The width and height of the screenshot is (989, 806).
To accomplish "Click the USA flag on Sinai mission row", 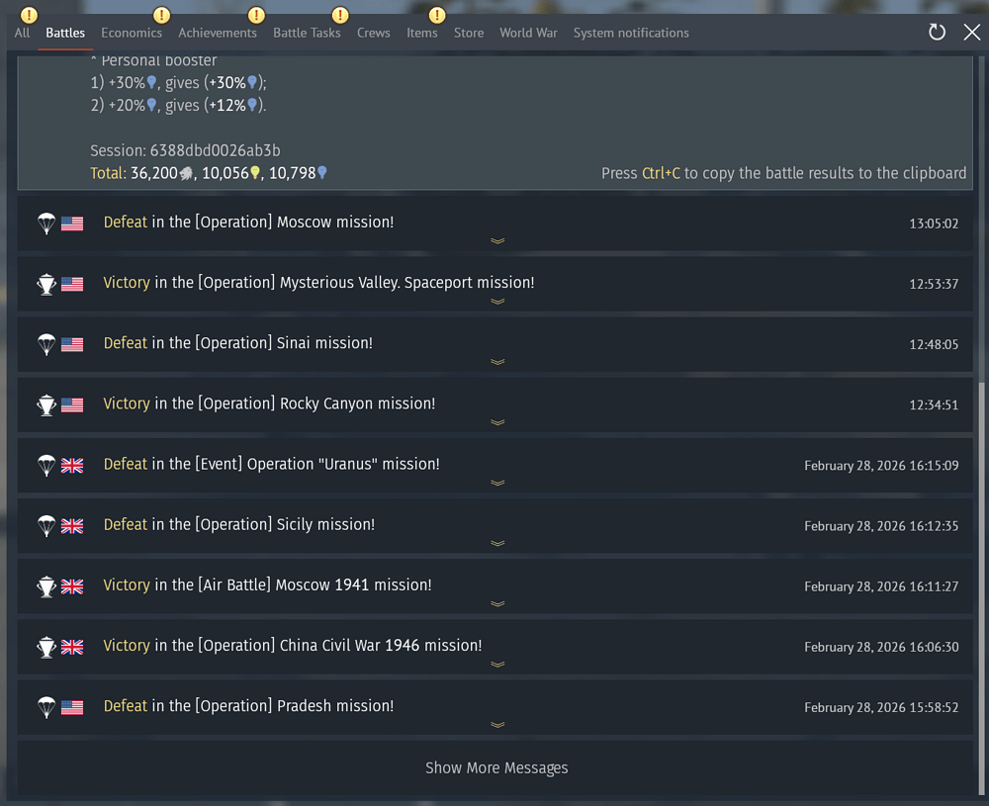I will (72, 344).
